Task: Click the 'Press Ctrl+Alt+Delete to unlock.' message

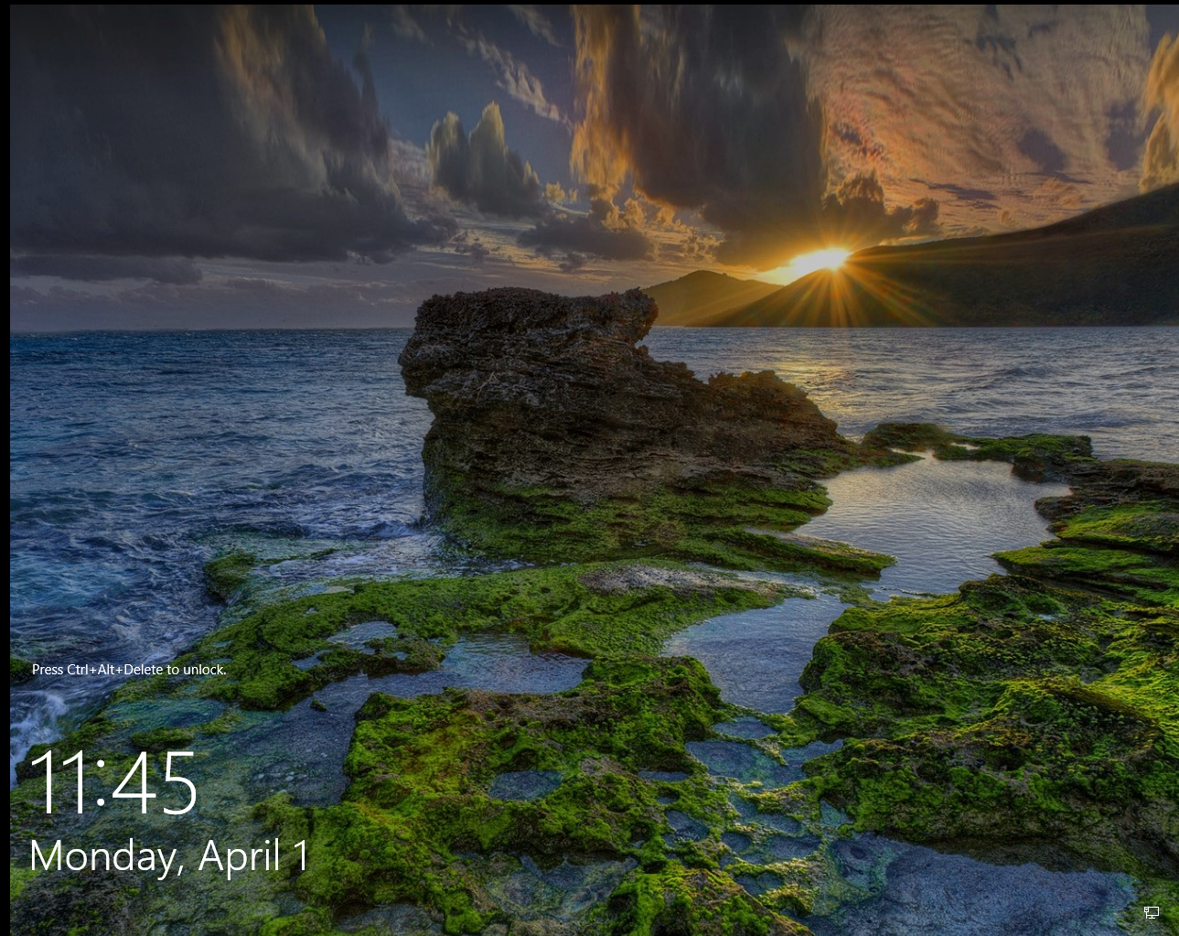Action: 129,670
